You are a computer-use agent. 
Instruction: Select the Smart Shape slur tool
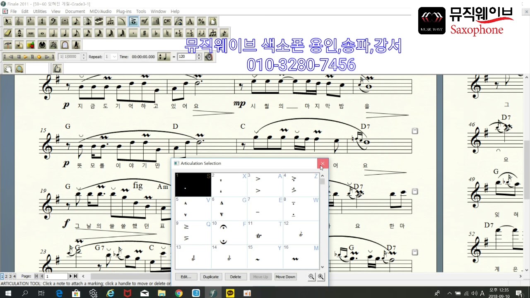point(121,22)
